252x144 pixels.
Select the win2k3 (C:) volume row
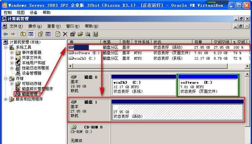(x=159, y=58)
